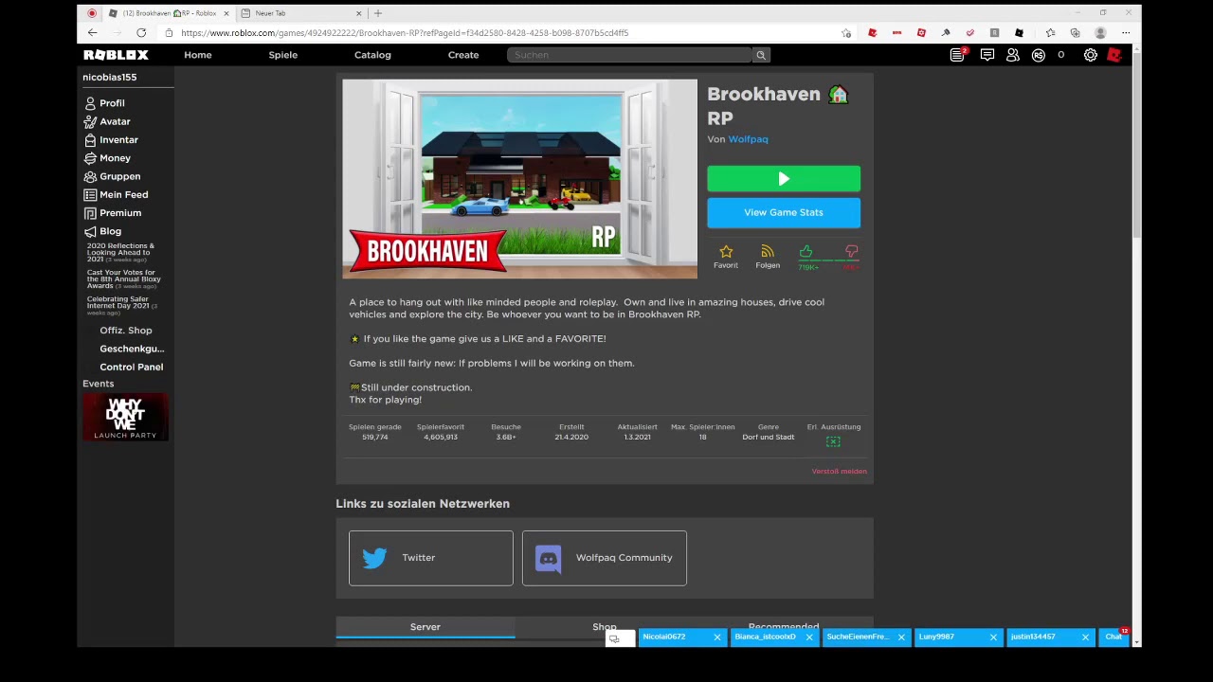The width and height of the screenshot is (1213, 682).
Task: Click the Folgen feed icon
Action: pos(768,252)
